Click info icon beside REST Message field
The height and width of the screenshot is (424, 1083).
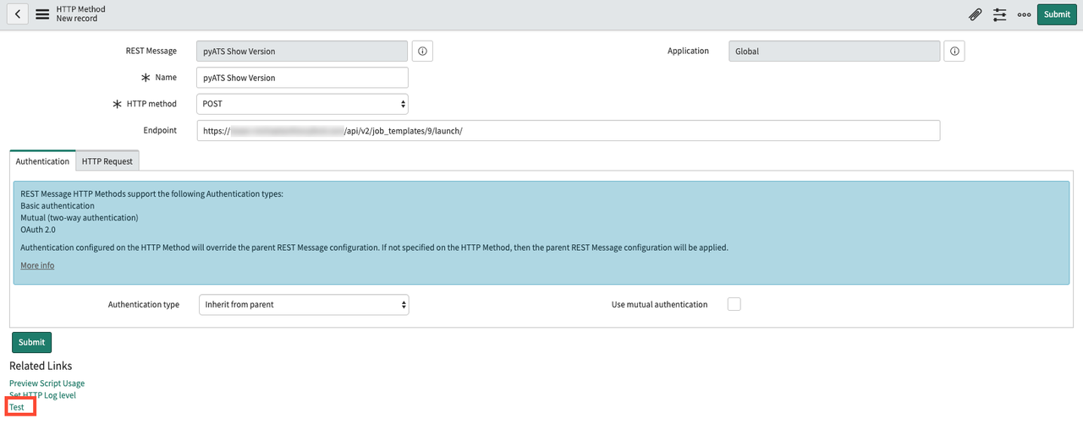pyautogui.click(x=422, y=52)
